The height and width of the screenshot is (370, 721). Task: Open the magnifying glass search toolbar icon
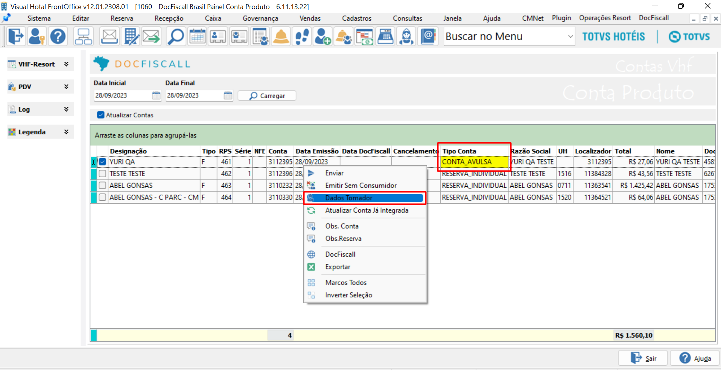[176, 37]
